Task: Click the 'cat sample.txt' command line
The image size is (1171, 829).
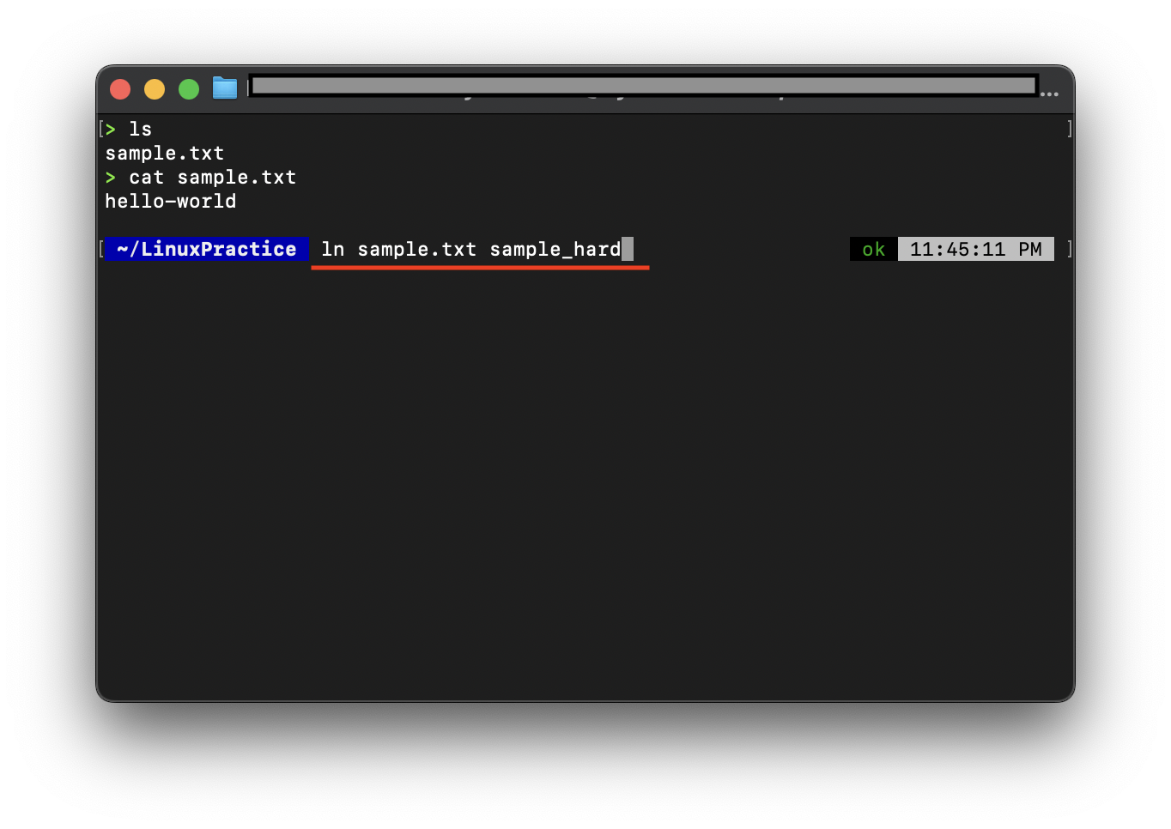Action: (x=212, y=178)
